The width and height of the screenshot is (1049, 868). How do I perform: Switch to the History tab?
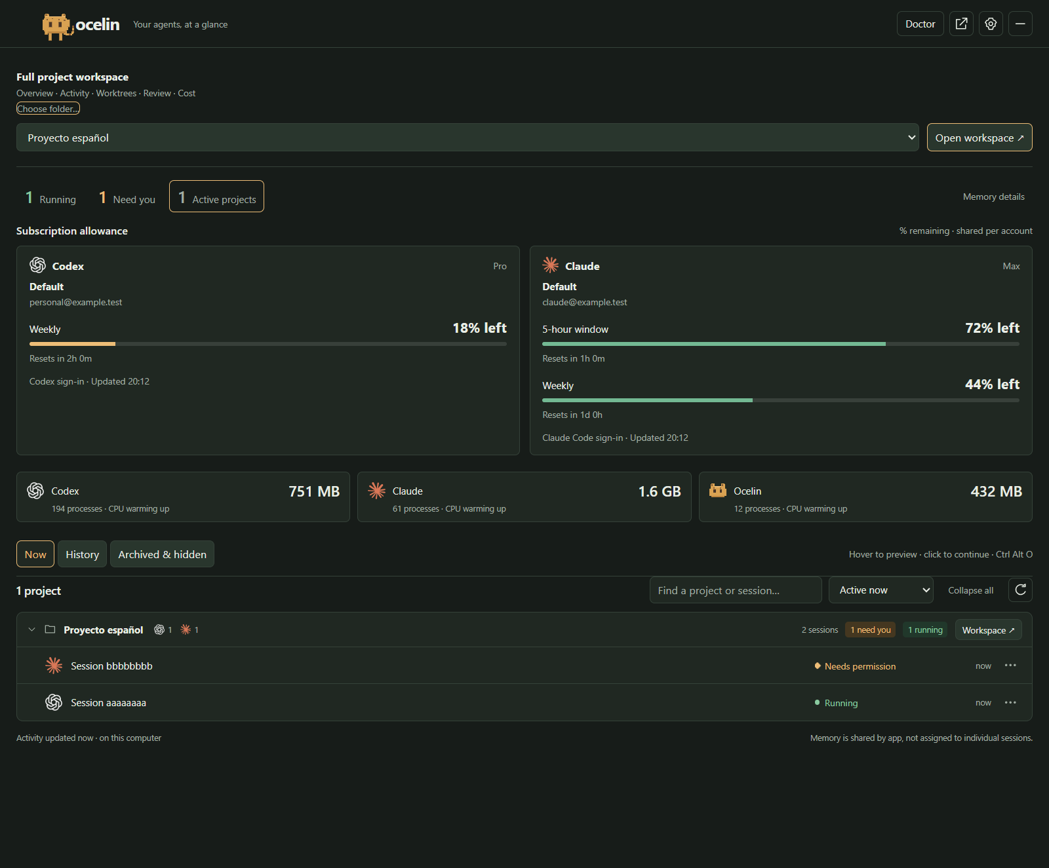coord(82,554)
